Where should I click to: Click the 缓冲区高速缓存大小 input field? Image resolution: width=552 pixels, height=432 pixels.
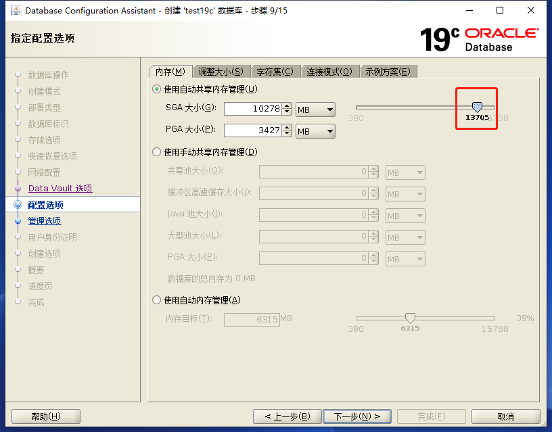[x=314, y=193]
